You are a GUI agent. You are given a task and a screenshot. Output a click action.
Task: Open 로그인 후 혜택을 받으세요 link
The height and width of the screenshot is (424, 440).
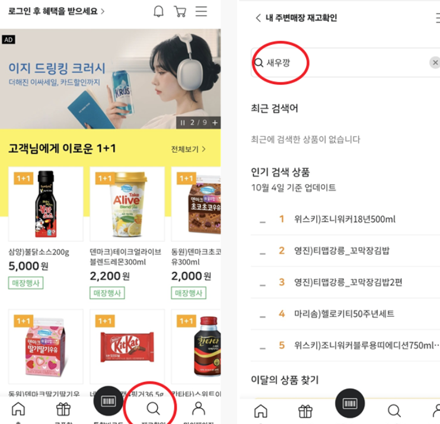[x=56, y=11]
